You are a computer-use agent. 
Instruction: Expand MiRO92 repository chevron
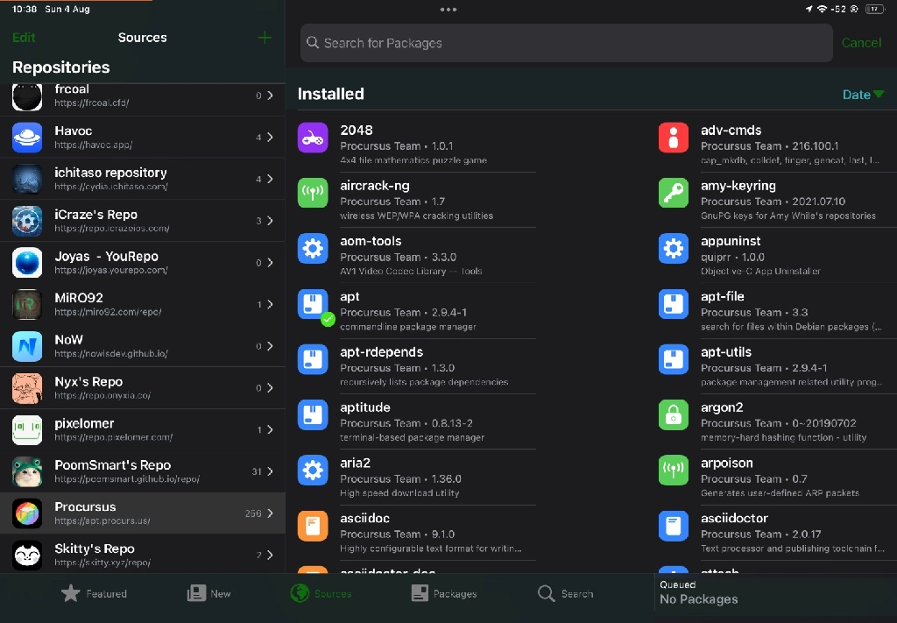coord(270,304)
